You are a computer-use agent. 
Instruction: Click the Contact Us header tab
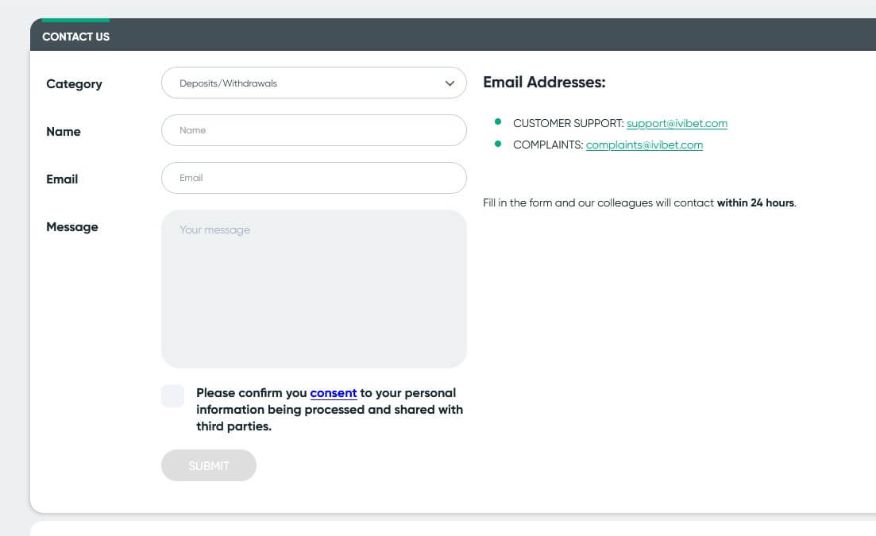[x=76, y=37]
